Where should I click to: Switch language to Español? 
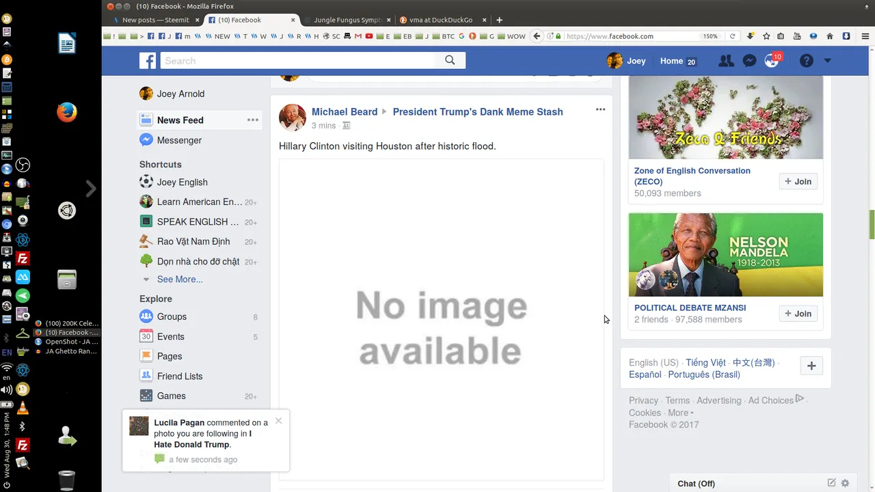click(x=645, y=375)
